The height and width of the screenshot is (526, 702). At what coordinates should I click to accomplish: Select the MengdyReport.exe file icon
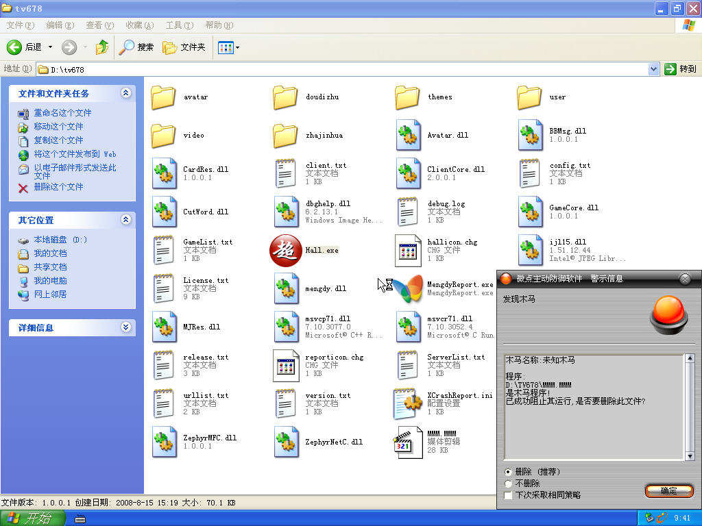point(408,289)
